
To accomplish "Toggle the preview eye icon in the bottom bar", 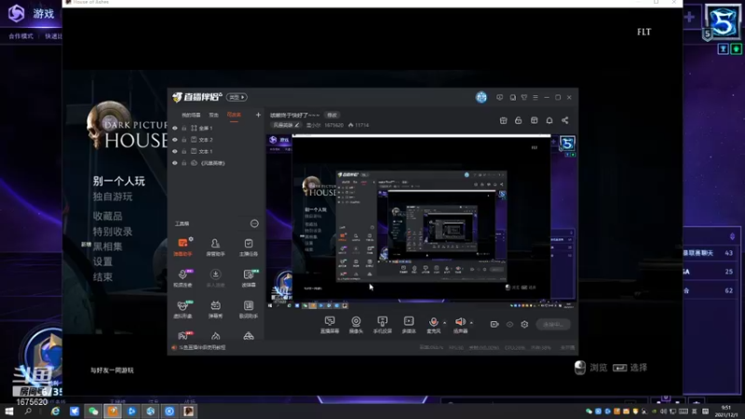I will 509,324.
